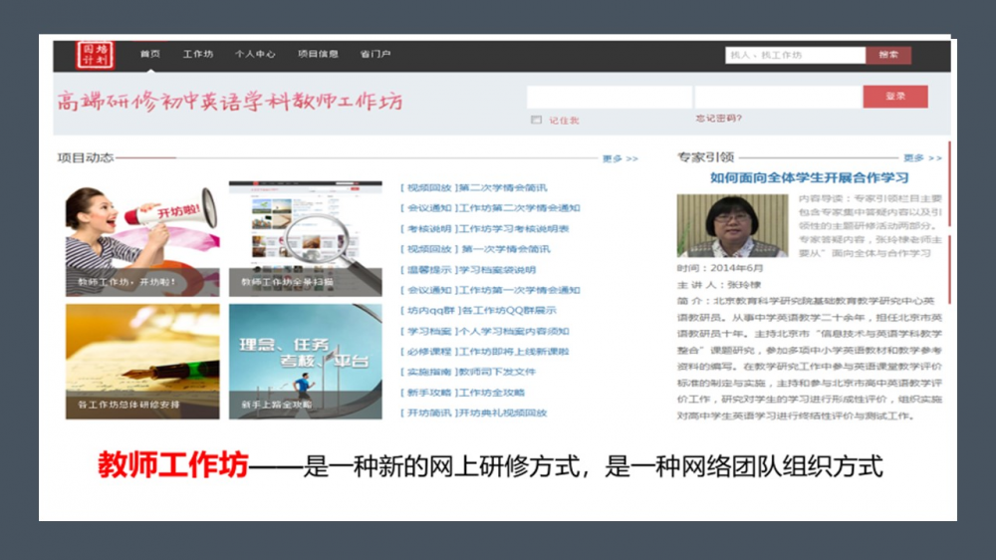The image size is (996, 560).
Task: Open 个人中心 in the top navigation
Action: 255,55
